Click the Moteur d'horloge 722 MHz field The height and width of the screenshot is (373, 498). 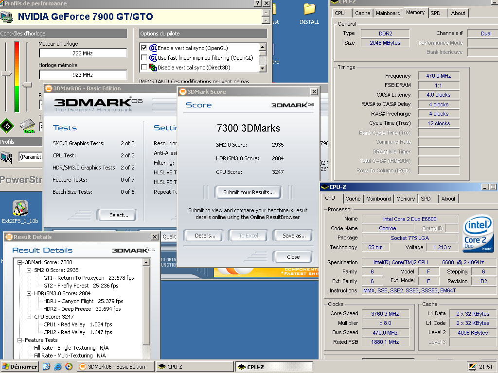pyautogui.click(x=83, y=53)
